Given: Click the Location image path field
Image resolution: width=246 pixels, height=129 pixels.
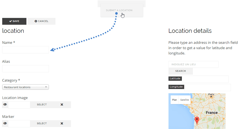Looking at the screenshot, I should (19, 105).
